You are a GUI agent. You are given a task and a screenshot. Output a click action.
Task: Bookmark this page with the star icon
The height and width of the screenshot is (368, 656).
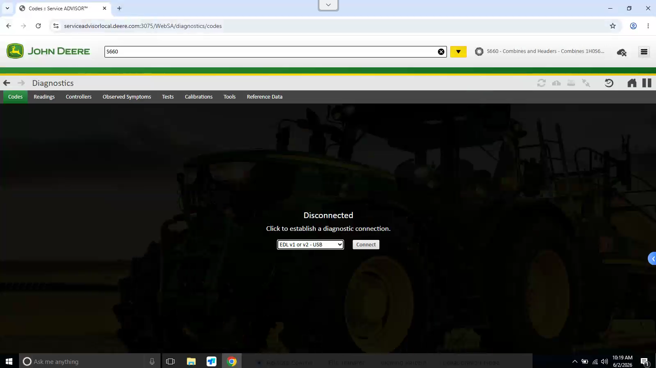pos(613,26)
